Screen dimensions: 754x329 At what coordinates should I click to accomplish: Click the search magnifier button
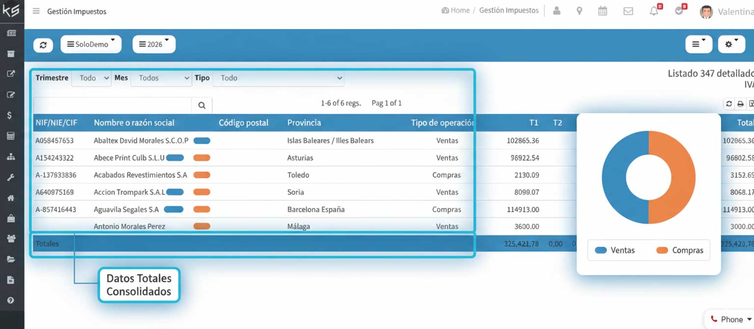tap(202, 105)
